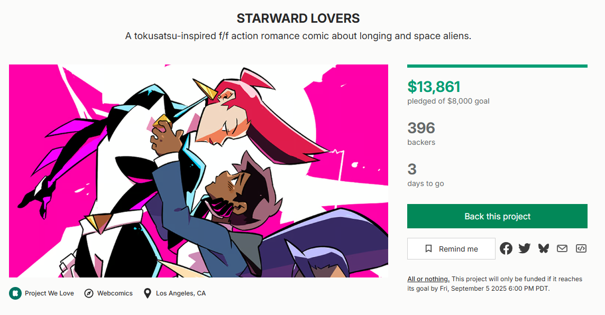Click the Project We Love label

[49, 293]
